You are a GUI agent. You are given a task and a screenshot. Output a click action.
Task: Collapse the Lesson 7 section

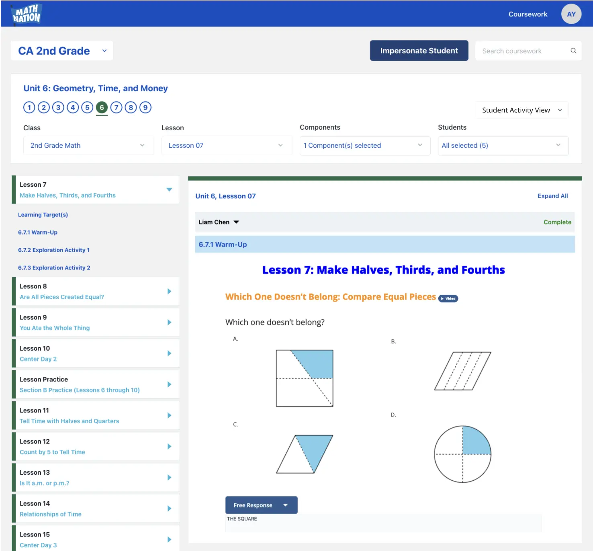point(169,190)
